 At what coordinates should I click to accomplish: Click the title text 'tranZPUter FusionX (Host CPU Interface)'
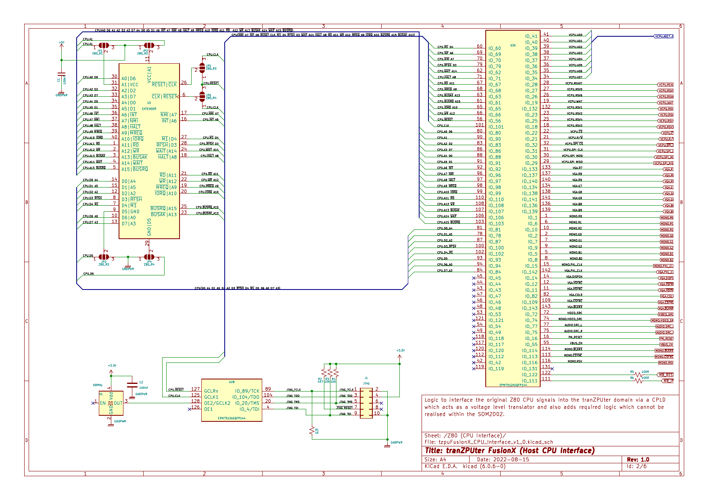click(510, 450)
